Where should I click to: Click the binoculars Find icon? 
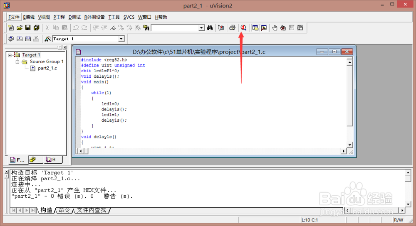coord(210,27)
